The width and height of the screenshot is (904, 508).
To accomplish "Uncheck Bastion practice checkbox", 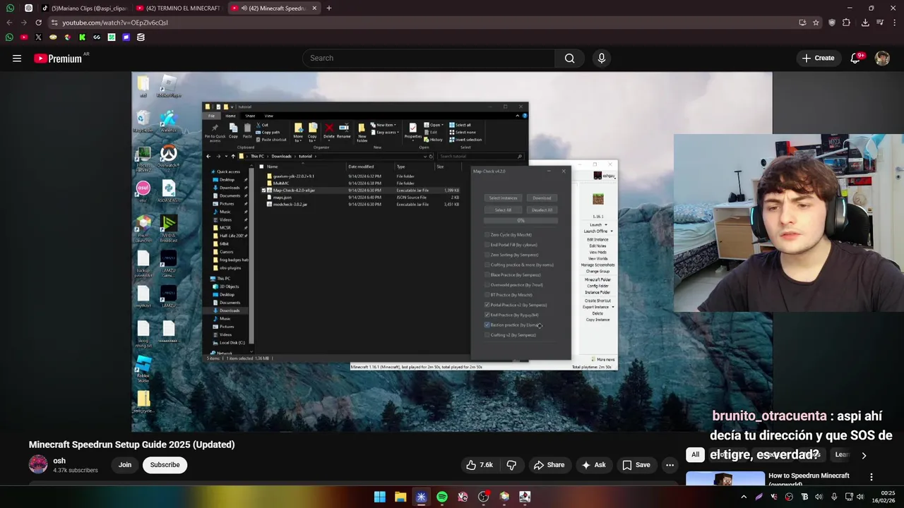I will point(487,325).
